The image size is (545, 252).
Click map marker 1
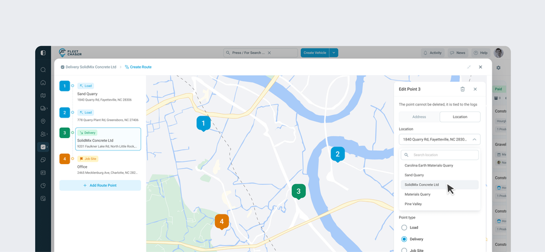click(203, 124)
